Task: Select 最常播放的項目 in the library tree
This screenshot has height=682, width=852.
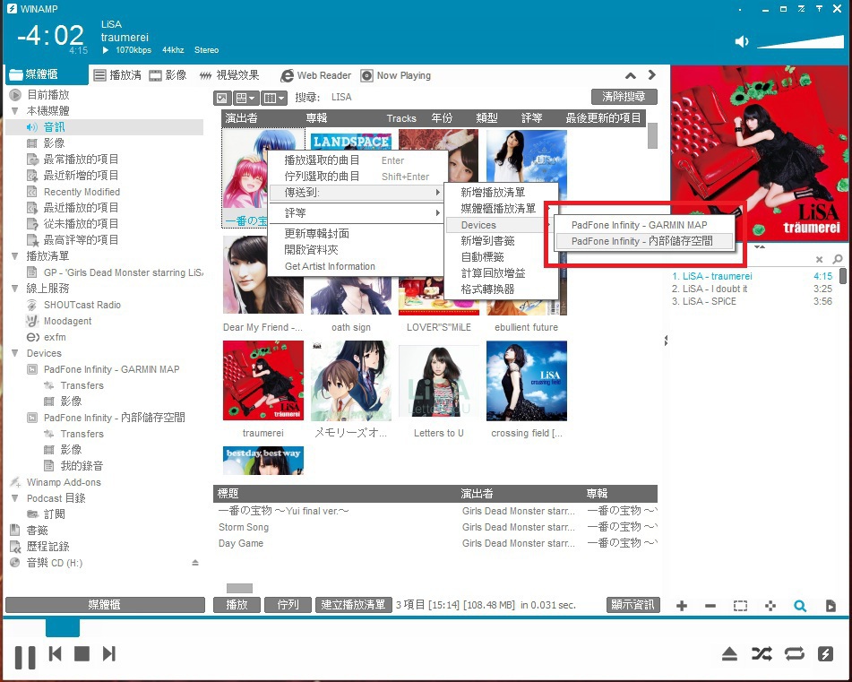Action: [81, 160]
